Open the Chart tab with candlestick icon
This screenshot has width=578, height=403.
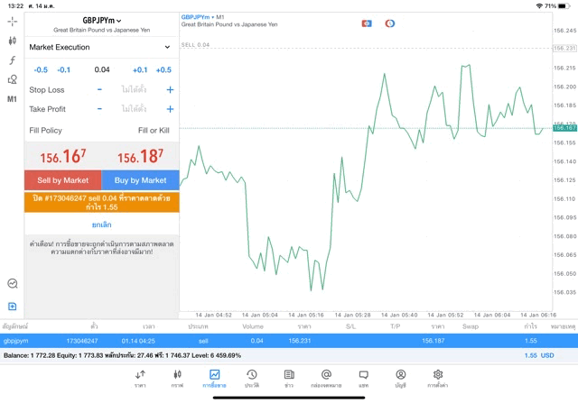coord(177,379)
